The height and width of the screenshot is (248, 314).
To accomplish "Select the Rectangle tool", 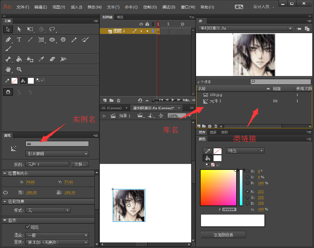I will (41, 40).
